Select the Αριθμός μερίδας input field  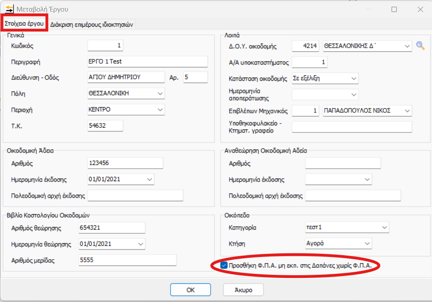point(127,260)
